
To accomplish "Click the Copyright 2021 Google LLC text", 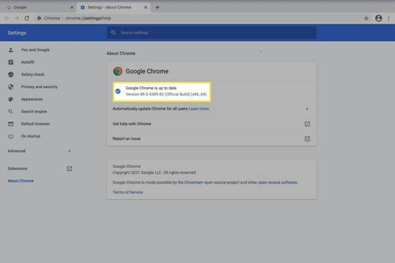I will [x=154, y=172].
